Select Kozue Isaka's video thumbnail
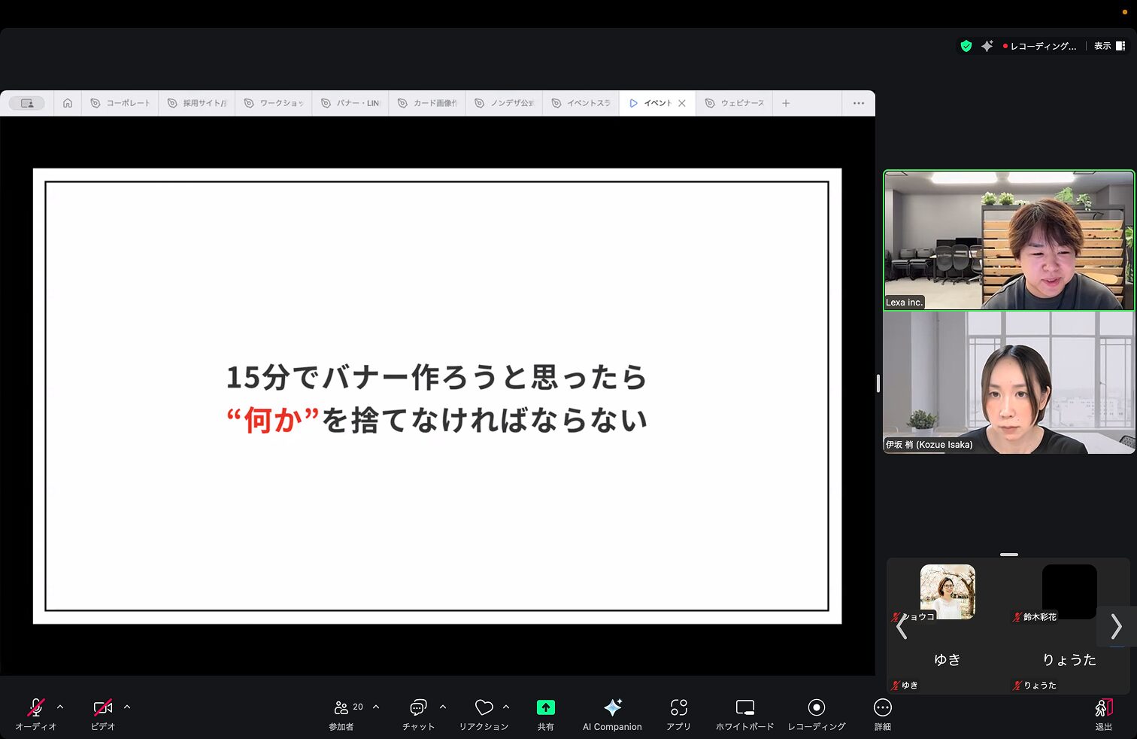 click(x=1008, y=382)
